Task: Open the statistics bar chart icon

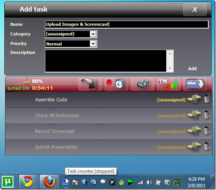Action: click(x=169, y=84)
